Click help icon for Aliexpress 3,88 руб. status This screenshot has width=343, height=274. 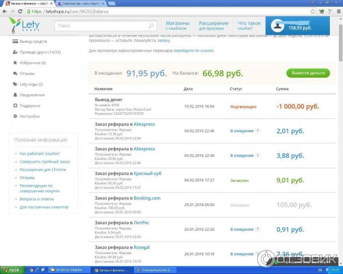pyautogui.click(x=257, y=156)
